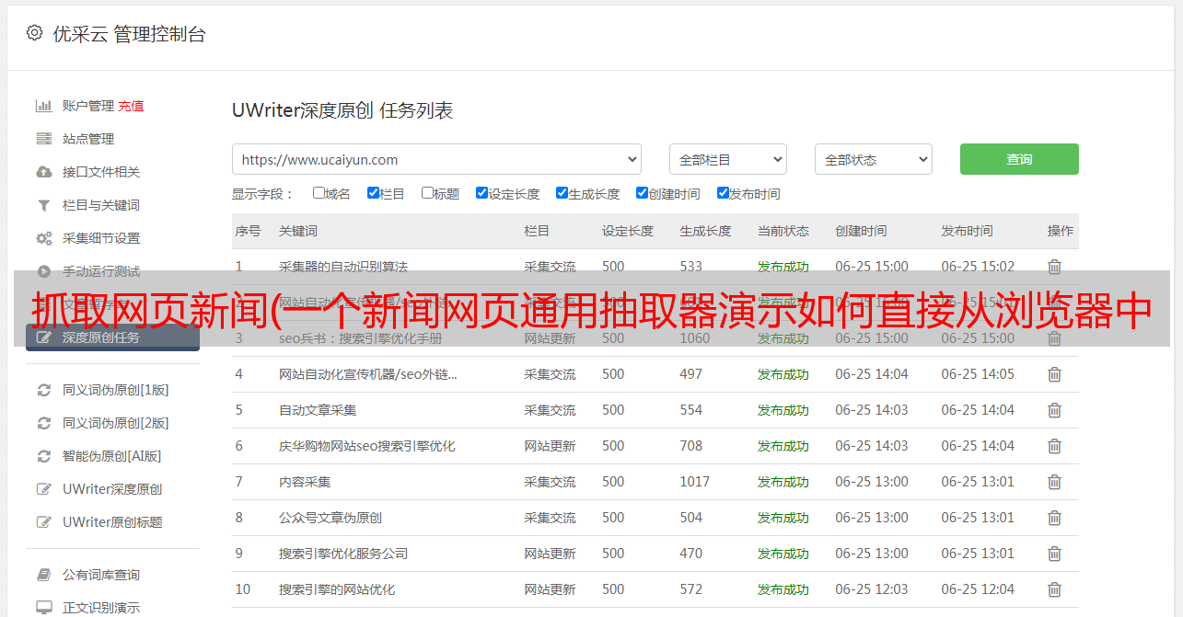Screen dimensions: 1183x617
Task: Click the server icon for 站点管理
Action: pyautogui.click(x=43, y=139)
